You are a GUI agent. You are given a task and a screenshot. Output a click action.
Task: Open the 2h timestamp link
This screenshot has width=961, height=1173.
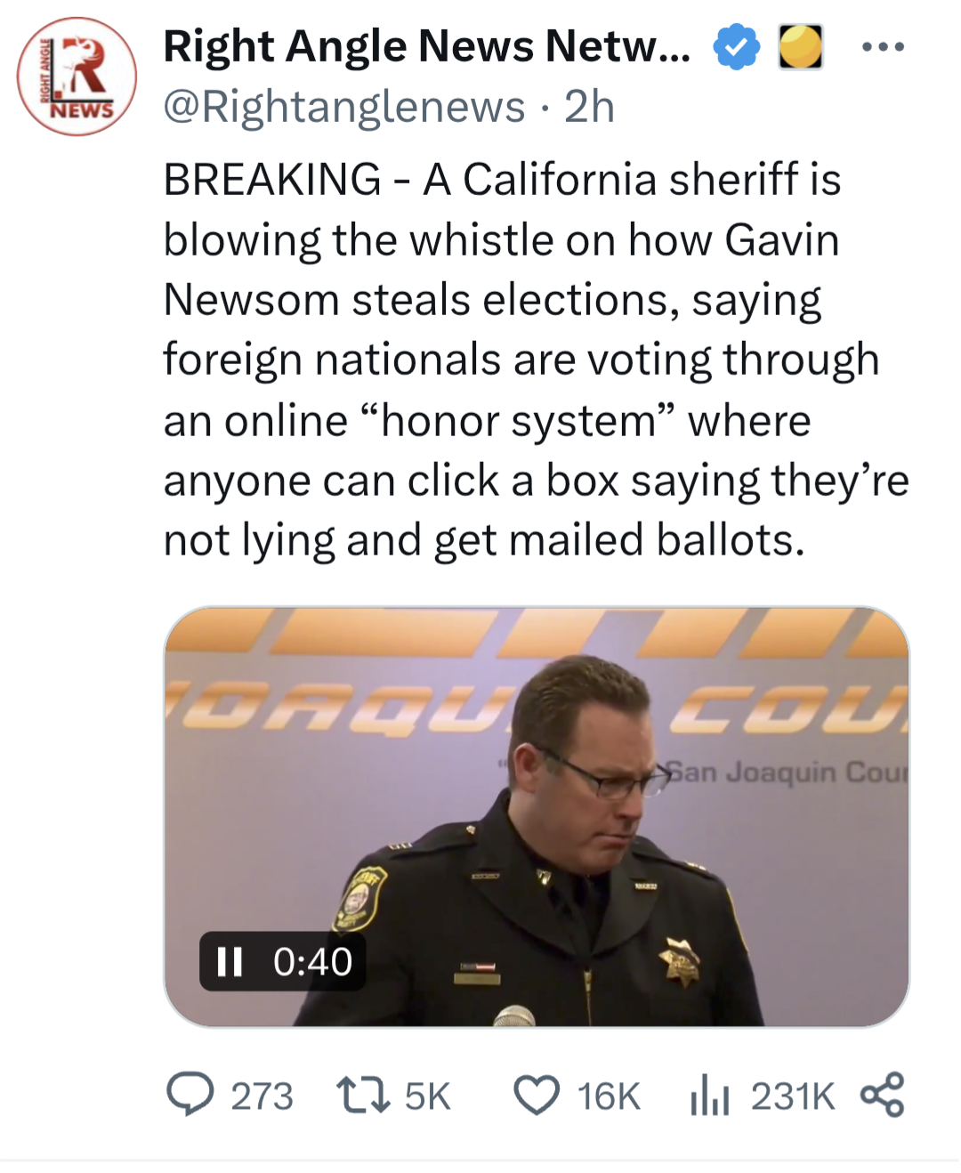(589, 107)
